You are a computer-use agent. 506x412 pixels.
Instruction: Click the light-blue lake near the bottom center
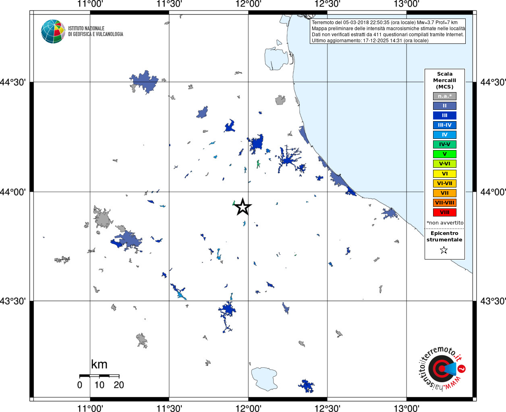tap(264, 379)
